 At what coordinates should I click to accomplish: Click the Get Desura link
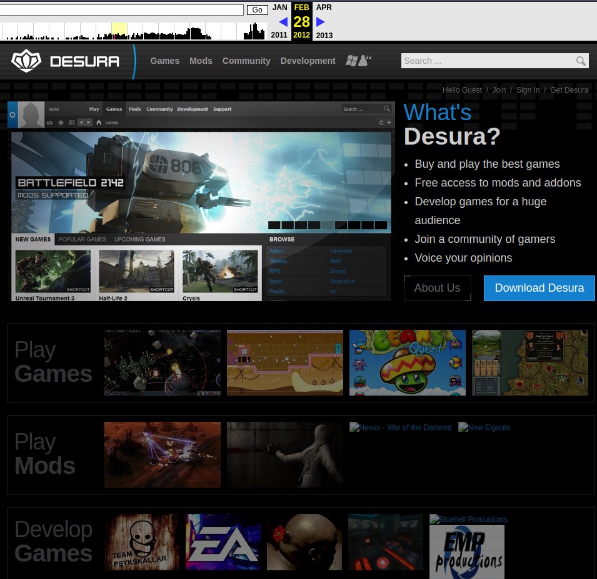569,90
